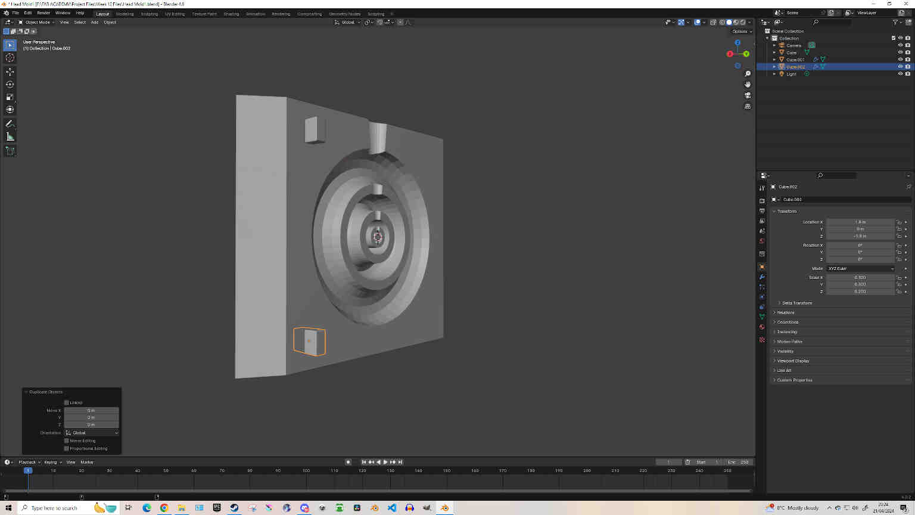Screen dimensions: 915x515
Task: Toggle the Linked checkbox in Duplicate Objects
Action: [x=67, y=403]
